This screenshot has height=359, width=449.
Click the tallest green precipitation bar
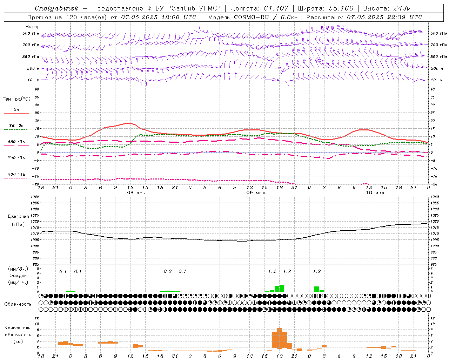coord(282,289)
